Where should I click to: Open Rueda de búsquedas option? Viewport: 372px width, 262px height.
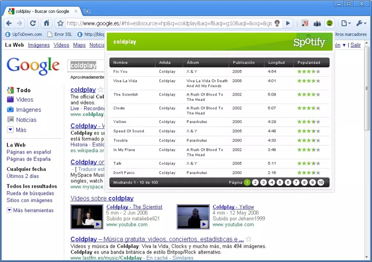click(x=30, y=193)
